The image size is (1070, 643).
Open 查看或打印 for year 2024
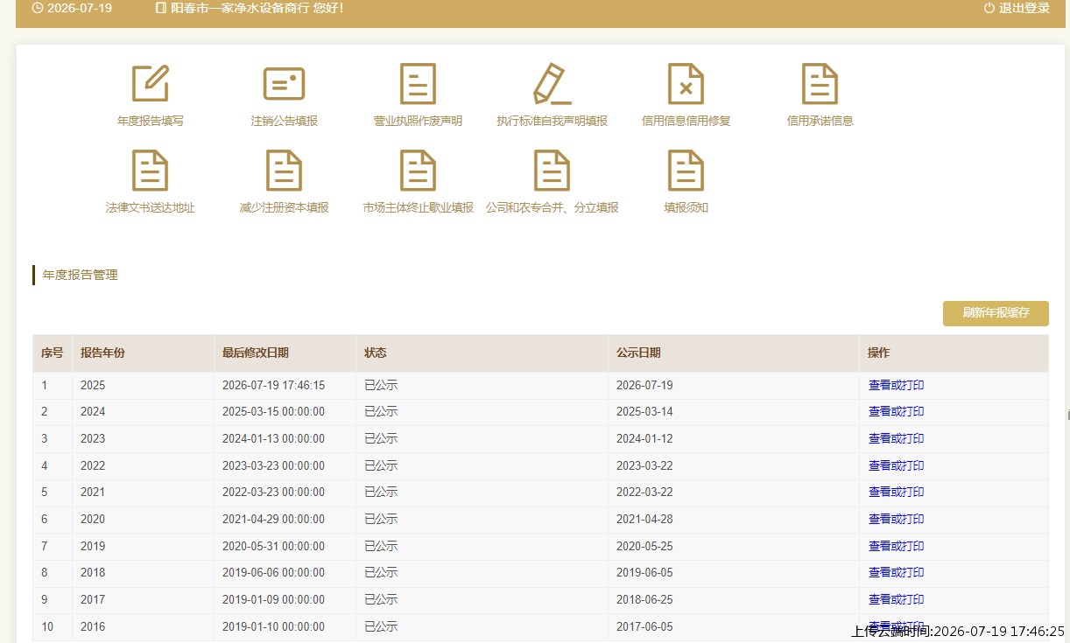click(896, 411)
